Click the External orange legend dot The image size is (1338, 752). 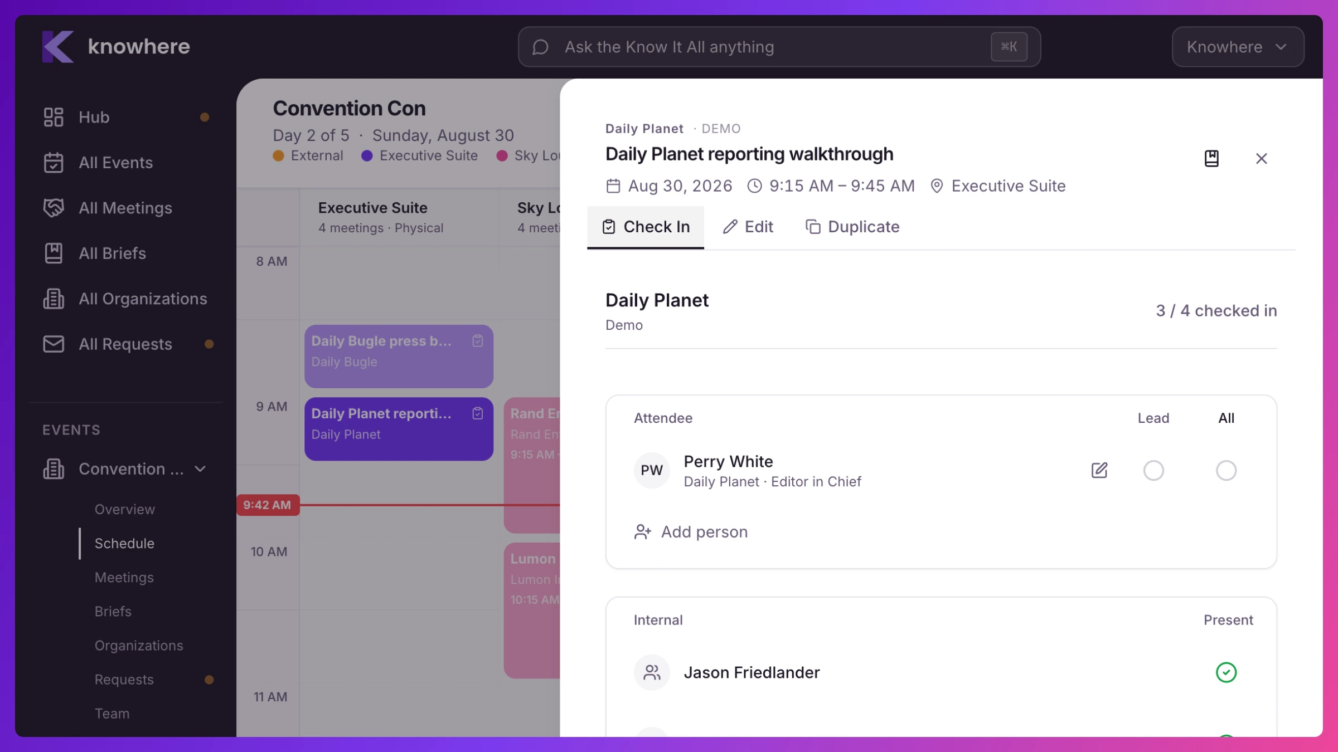(x=278, y=156)
